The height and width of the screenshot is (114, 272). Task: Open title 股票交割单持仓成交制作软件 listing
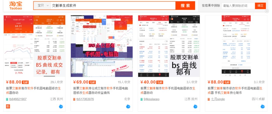coord(100,90)
